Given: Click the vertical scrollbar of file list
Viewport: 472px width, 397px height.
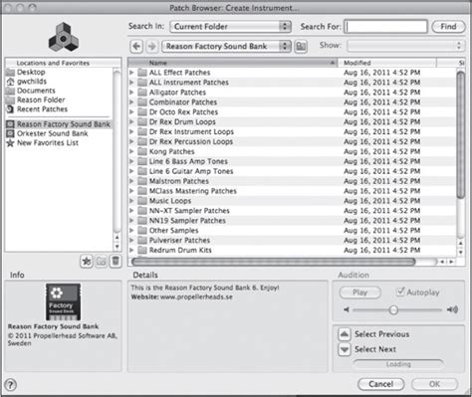Looking at the screenshot, I should (x=460, y=135).
